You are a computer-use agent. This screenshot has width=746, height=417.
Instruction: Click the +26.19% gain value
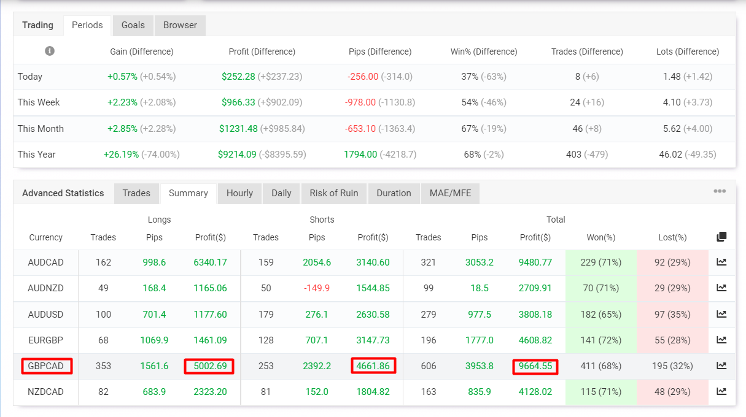tap(121, 155)
